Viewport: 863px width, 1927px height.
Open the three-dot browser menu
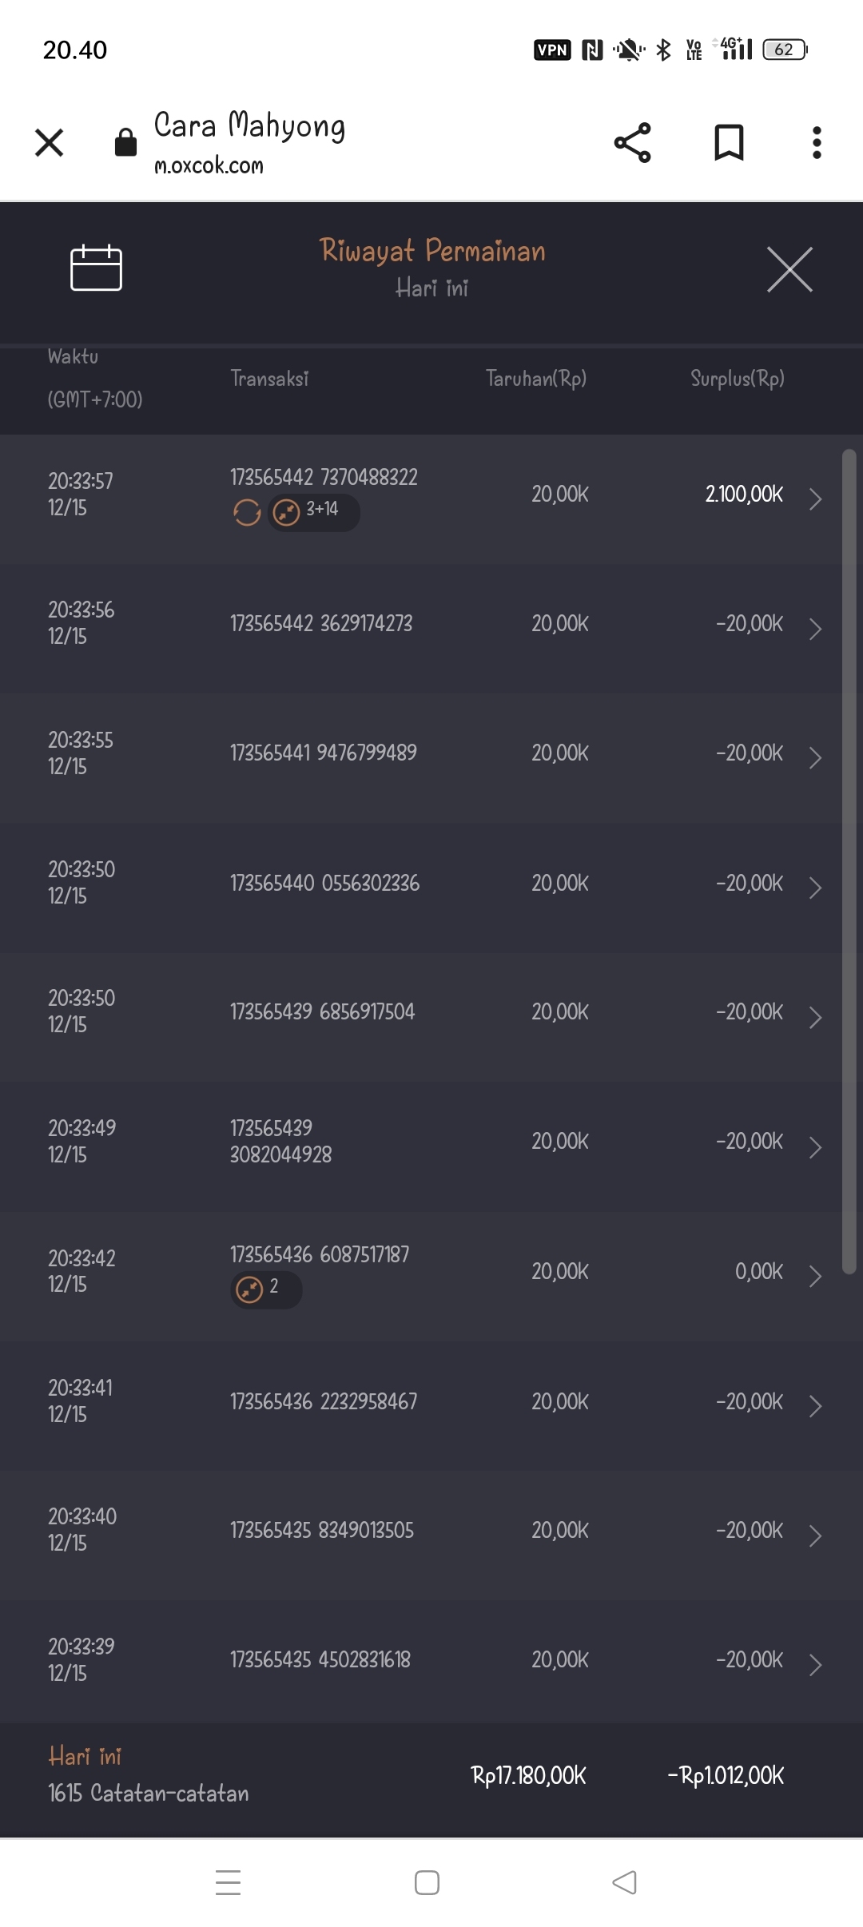[816, 143]
